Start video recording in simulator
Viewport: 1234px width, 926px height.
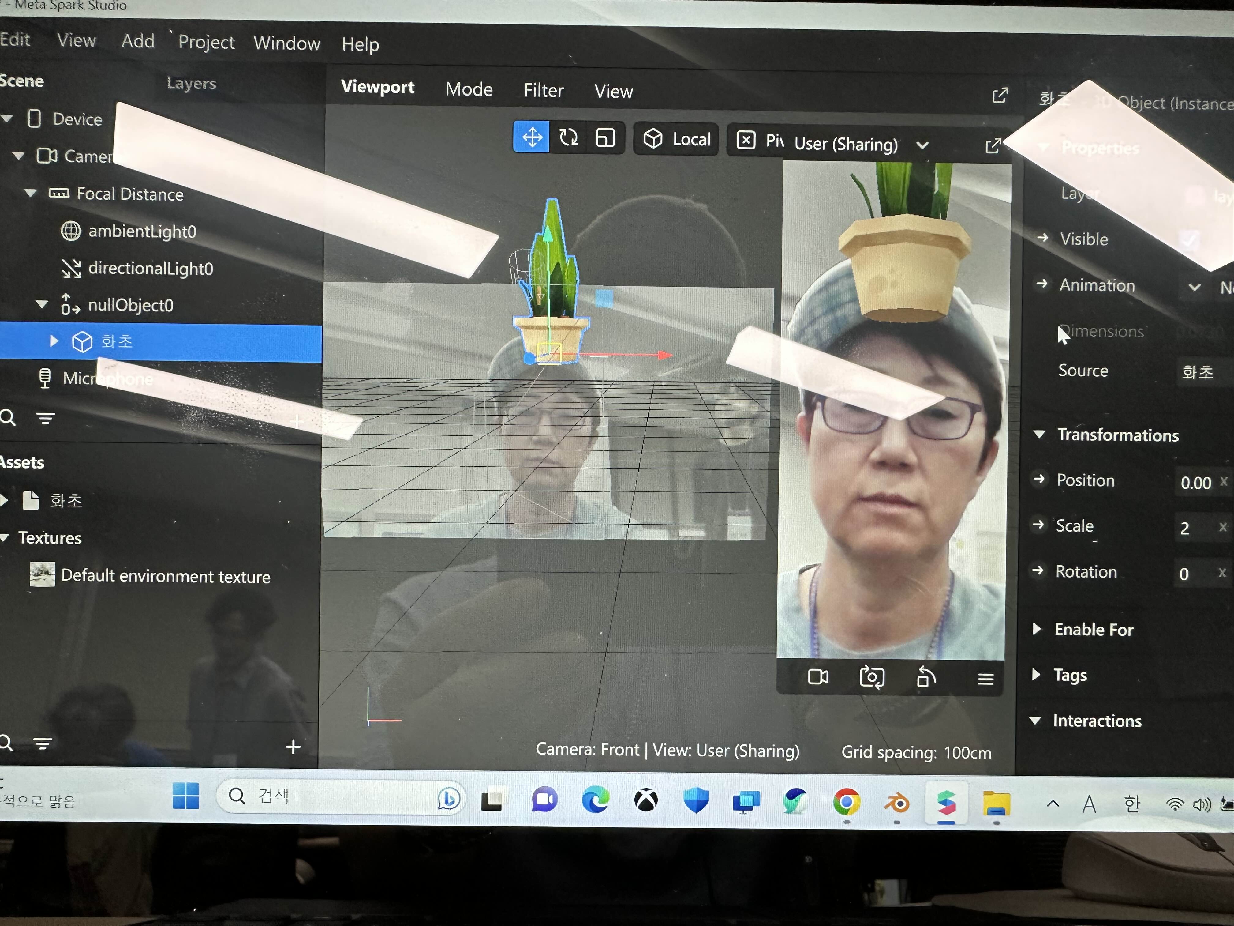pos(818,677)
